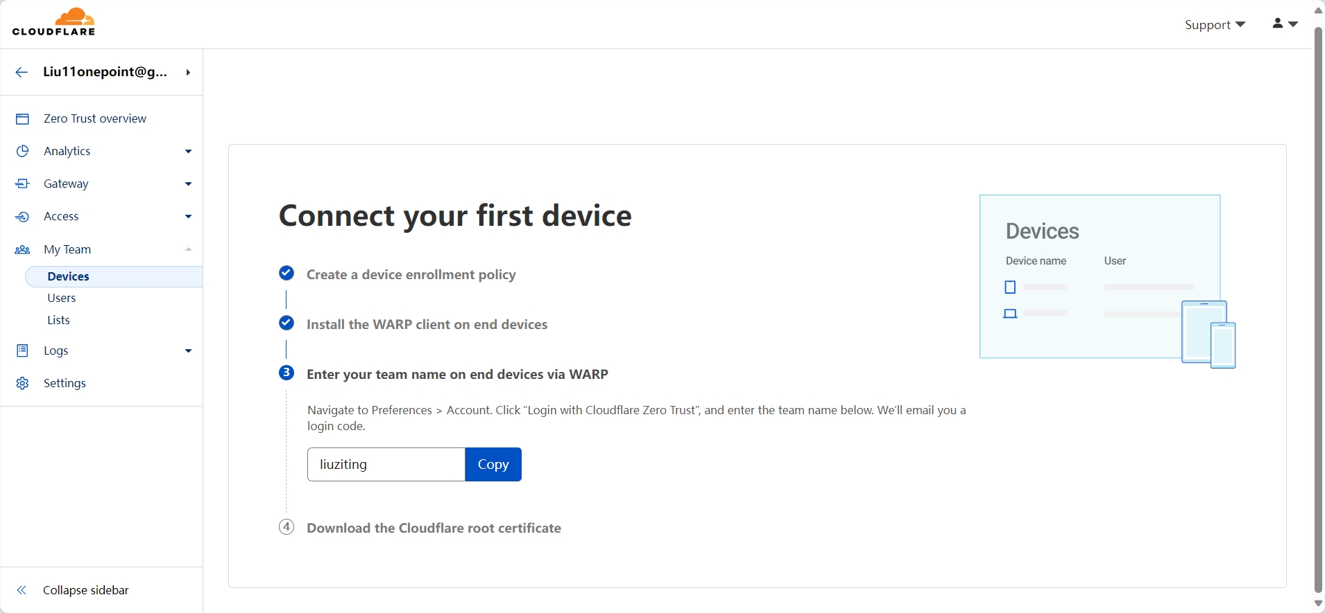
Task: Click the My Team people icon
Action: [x=22, y=250]
